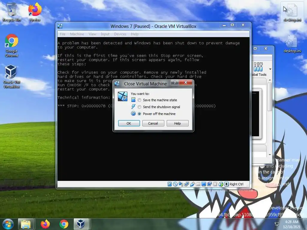This screenshot has width=307, height=230.
Task: Click the VirtualBox icon in the VM title bar
Action: [60, 26]
